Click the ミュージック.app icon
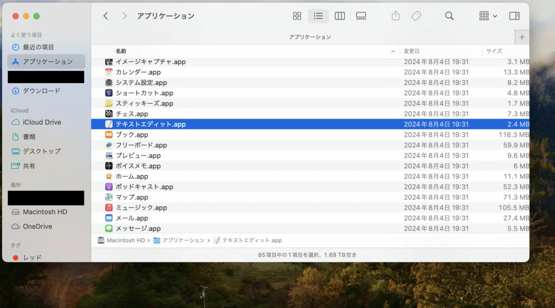Screen dimensions: 555x308 (x=109, y=208)
